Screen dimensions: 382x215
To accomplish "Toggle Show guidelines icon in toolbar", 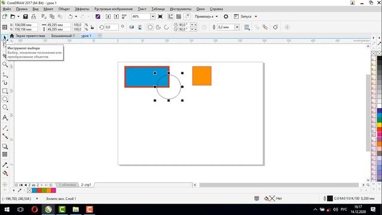I will (x=187, y=17).
